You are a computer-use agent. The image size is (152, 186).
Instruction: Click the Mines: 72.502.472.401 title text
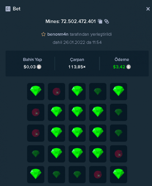[71, 22]
